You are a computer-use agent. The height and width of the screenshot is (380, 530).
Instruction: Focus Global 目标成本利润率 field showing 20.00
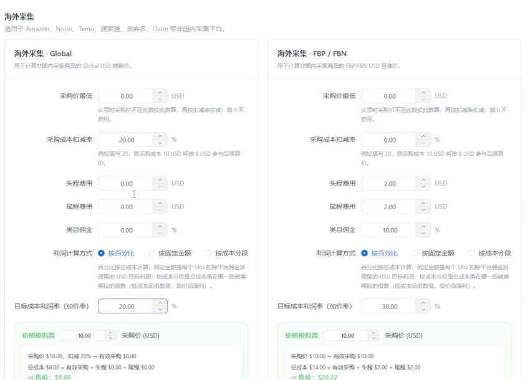(x=126, y=306)
